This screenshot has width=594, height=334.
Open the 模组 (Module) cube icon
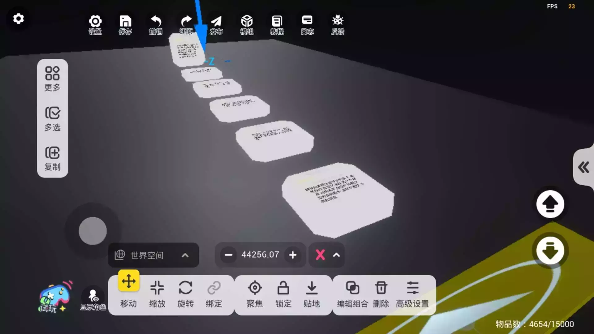point(247,24)
